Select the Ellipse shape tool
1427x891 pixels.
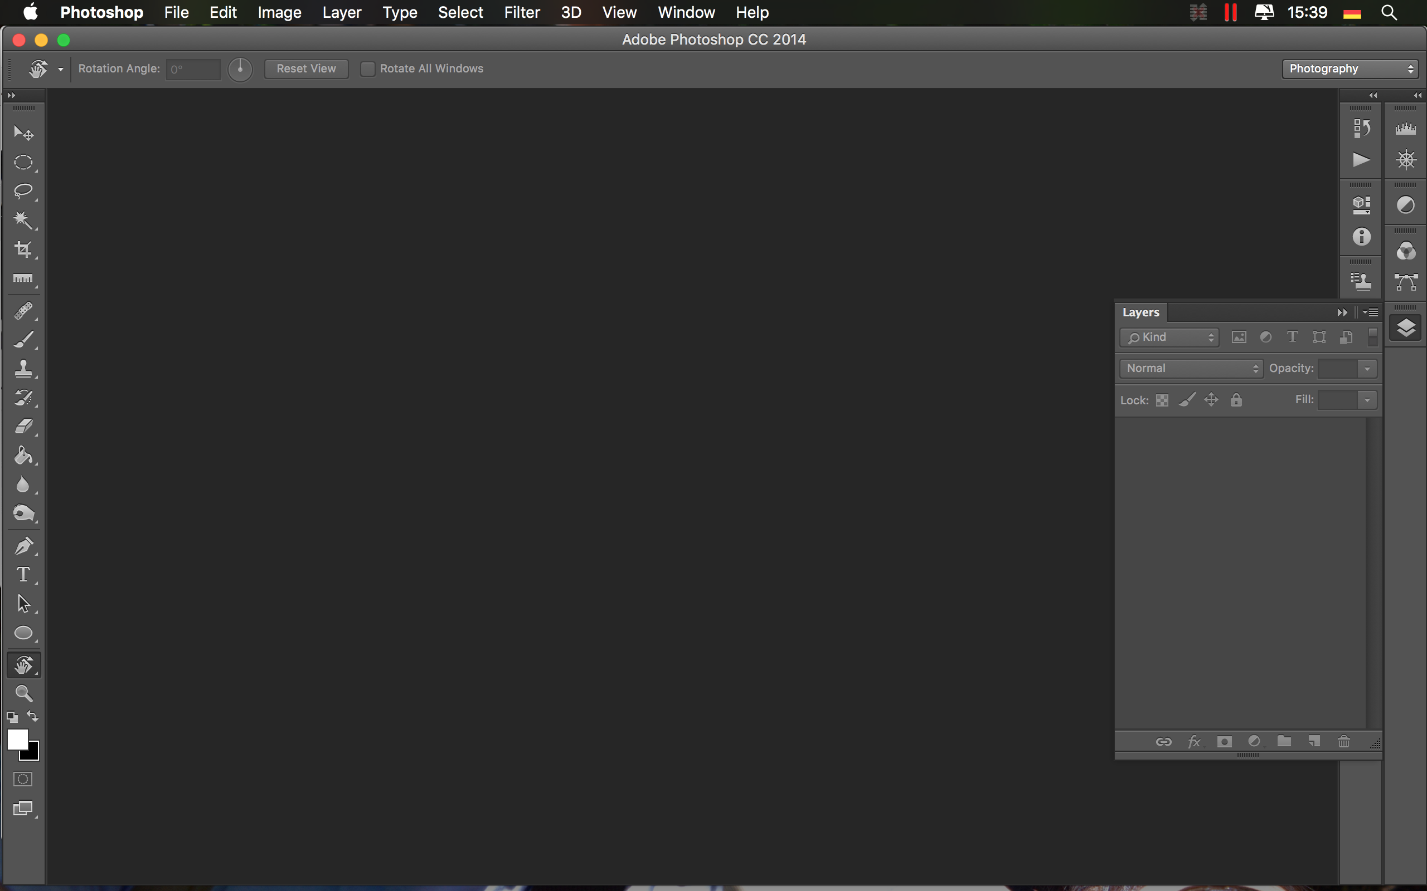point(23,633)
